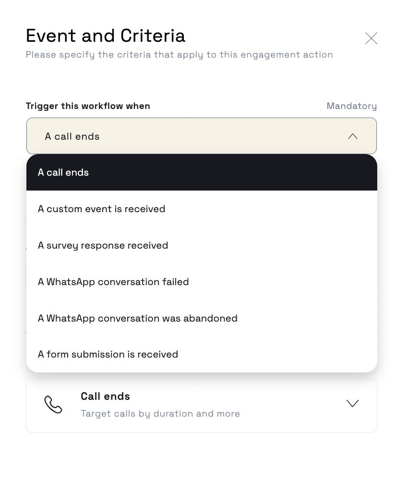Select 'A form submission is received'

202,354
